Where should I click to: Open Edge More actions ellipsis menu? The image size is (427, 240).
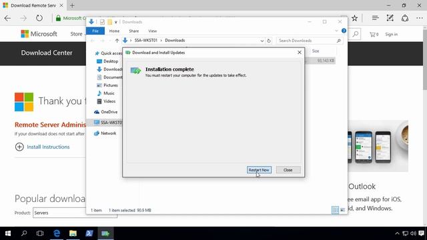[x=420, y=18]
